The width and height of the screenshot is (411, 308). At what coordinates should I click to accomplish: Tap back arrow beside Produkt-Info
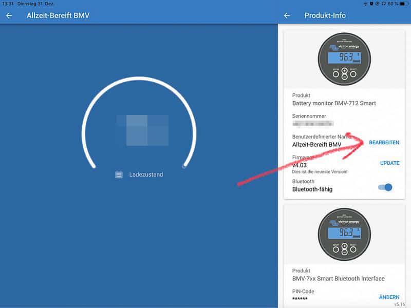287,15
